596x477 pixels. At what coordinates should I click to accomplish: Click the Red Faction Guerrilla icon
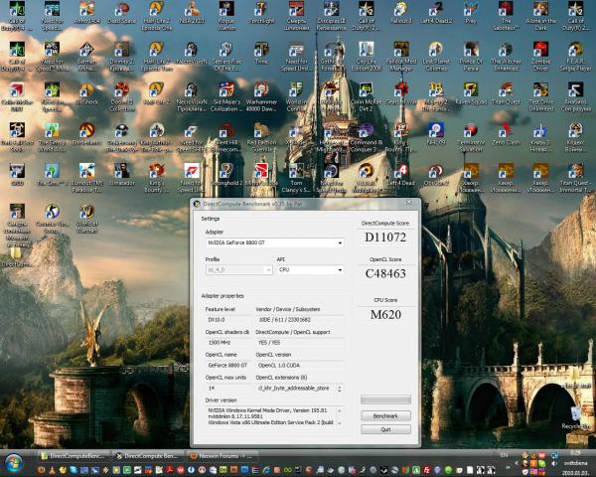pyautogui.click(x=261, y=138)
